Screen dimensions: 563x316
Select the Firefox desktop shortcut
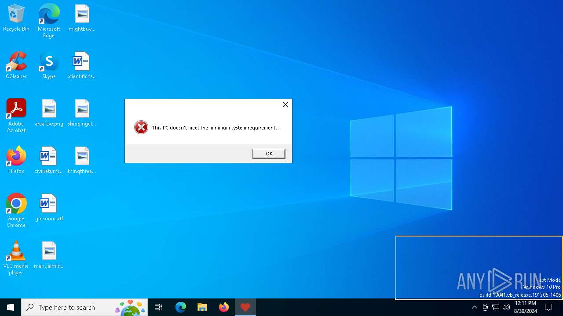click(x=16, y=160)
